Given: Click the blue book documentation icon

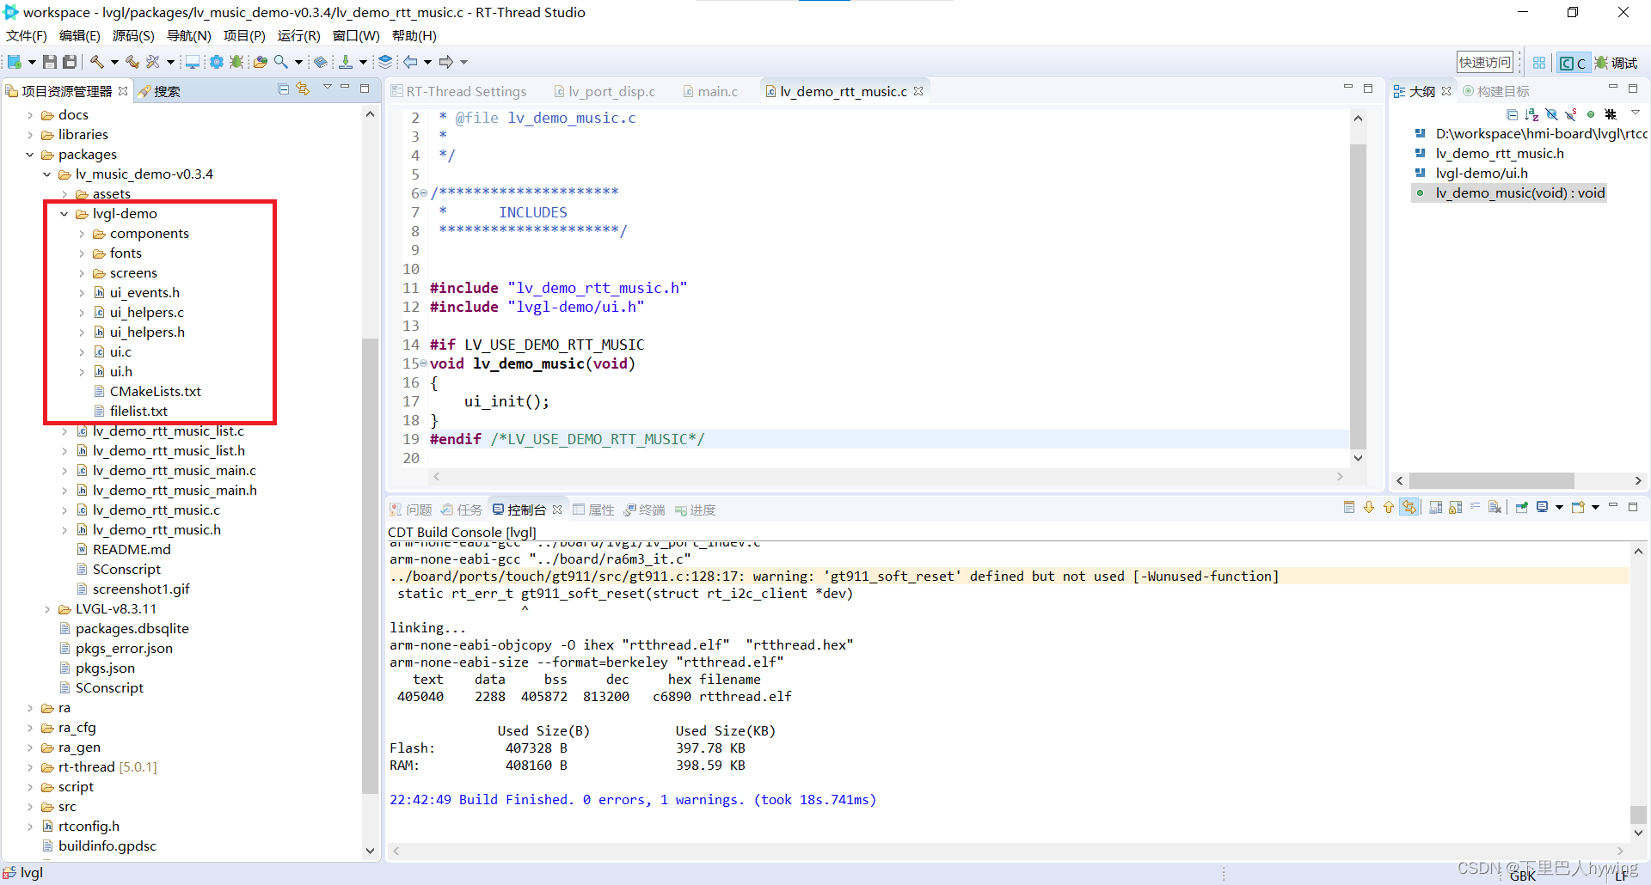Looking at the screenshot, I should [x=320, y=62].
